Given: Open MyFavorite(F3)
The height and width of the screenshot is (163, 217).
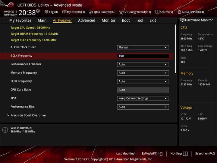Looking at the screenshot, I should click(x=74, y=12).
